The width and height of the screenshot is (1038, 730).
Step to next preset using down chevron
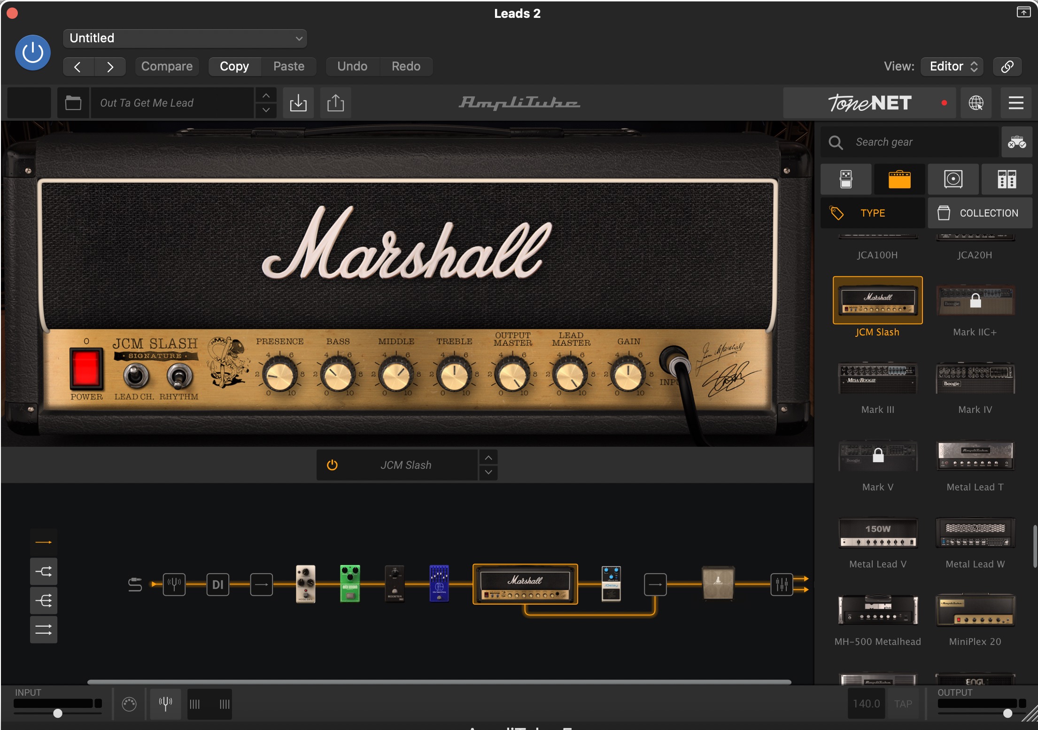(x=266, y=110)
